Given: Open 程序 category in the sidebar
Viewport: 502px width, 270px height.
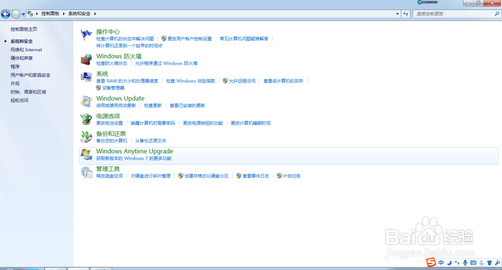Looking at the screenshot, I should [15, 67].
